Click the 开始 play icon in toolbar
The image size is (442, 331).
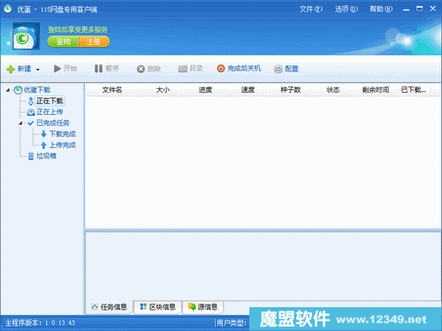pos(57,69)
